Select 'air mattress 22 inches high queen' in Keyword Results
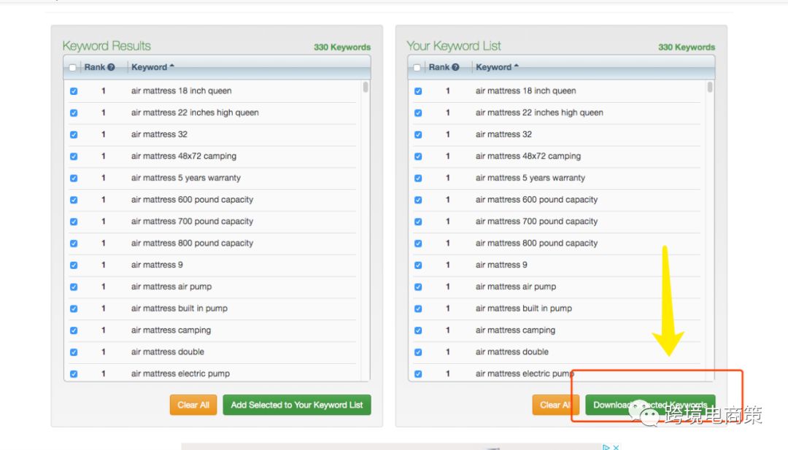This screenshot has height=450, width=788. pyautogui.click(x=74, y=113)
